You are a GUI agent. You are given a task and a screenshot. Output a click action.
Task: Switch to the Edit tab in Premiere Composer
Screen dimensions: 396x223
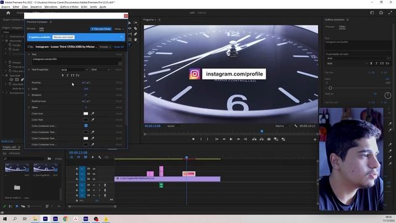tap(41, 28)
